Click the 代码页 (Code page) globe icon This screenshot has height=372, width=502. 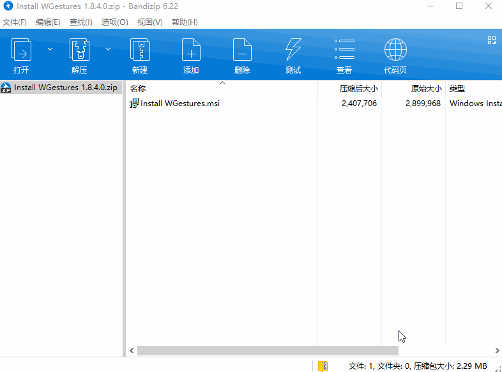click(395, 49)
